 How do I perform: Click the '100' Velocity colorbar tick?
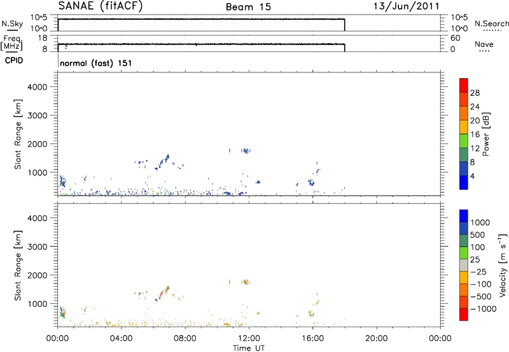coord(477,247)
